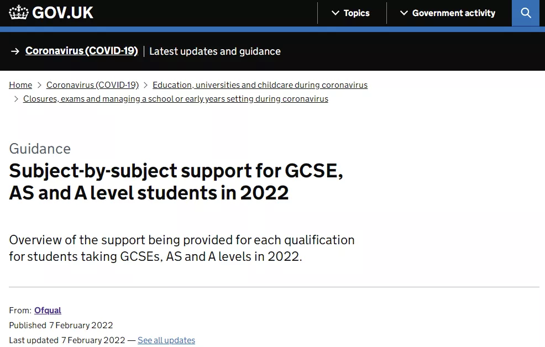
Task: Open Education, universities and childcare breadcrumb
Action: (x=260, y=85)
